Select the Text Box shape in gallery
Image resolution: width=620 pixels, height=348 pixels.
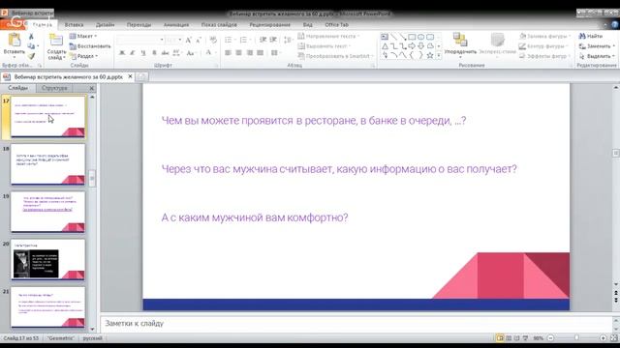385,37
